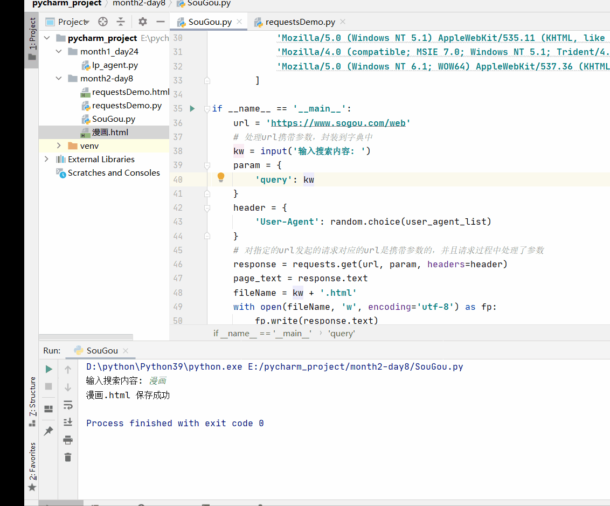610x506 pixels.
Task: Click the print icon in Run panel
Action: 68,440
